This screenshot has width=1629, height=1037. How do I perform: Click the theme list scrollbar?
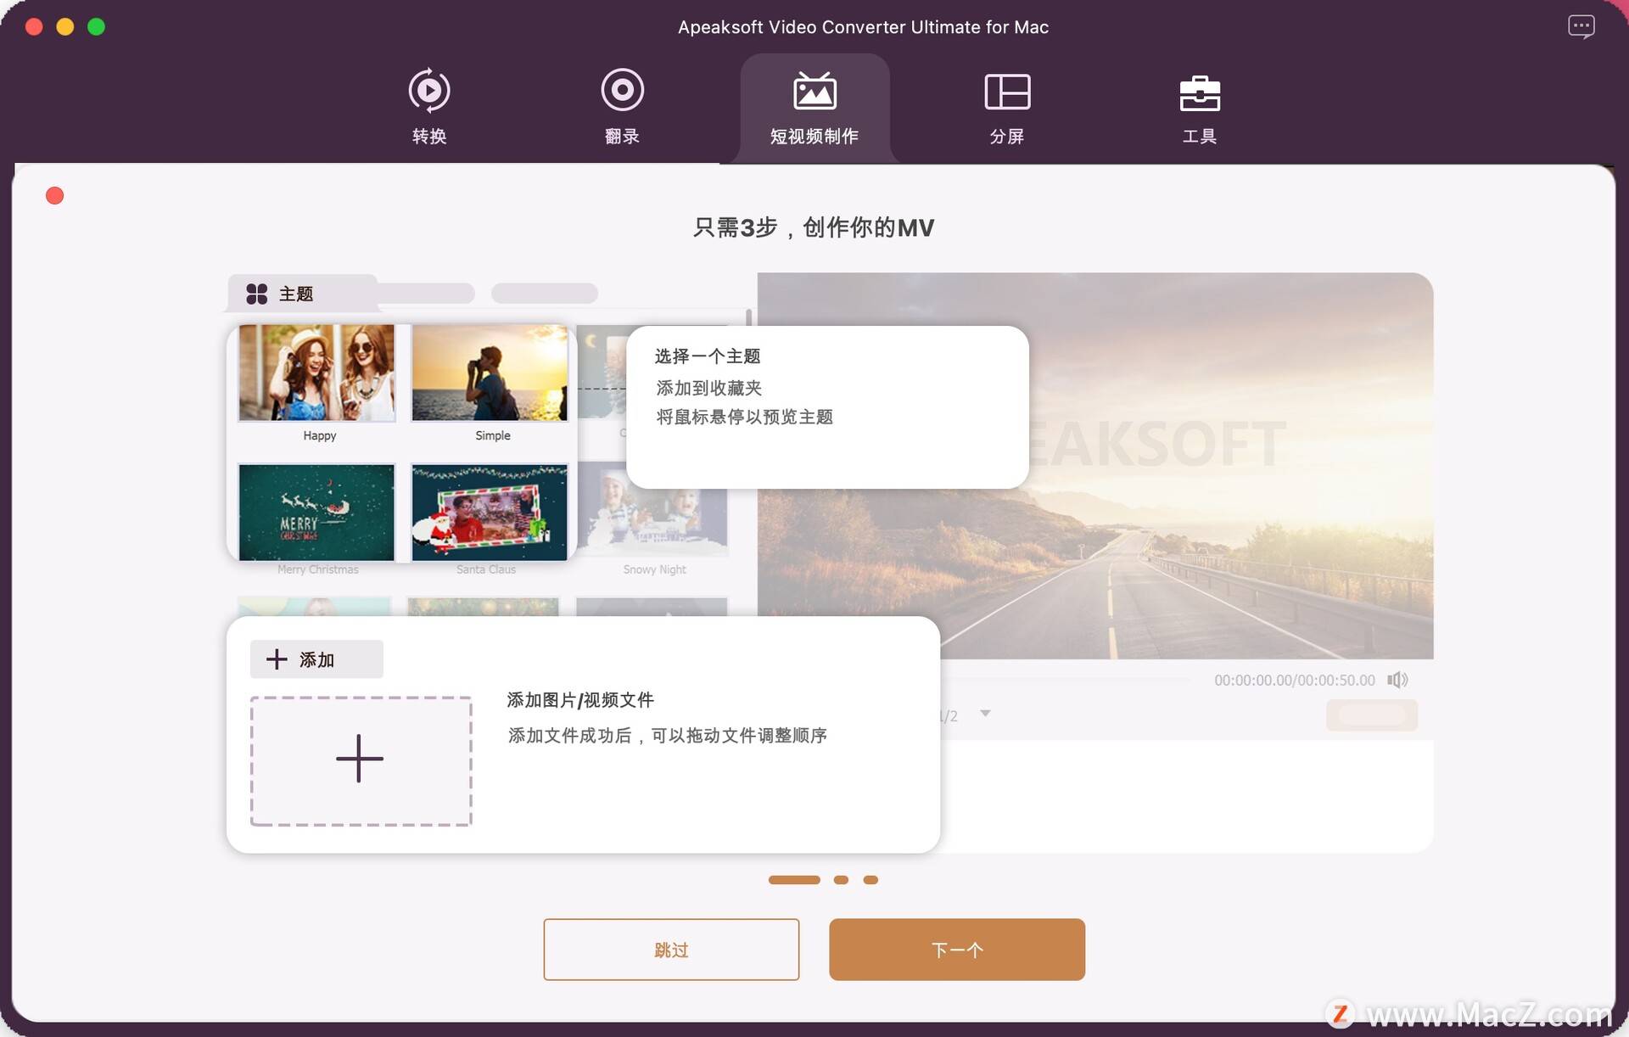click(x=748, y=317)
